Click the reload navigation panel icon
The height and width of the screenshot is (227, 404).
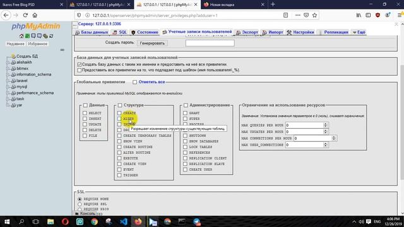point(51,36)
